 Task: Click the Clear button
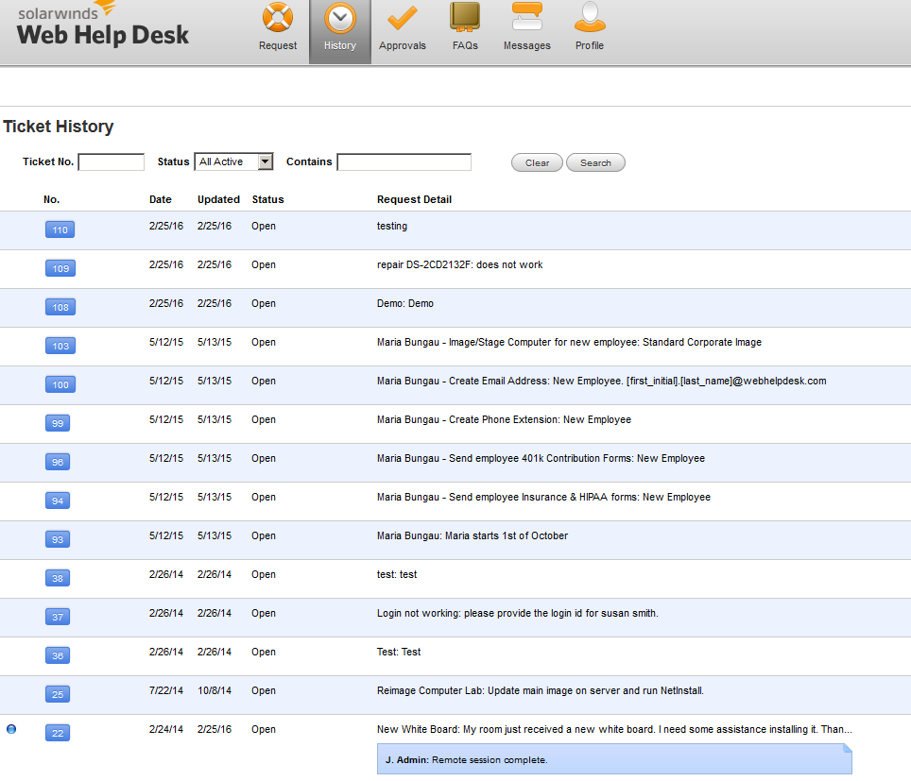537,162
